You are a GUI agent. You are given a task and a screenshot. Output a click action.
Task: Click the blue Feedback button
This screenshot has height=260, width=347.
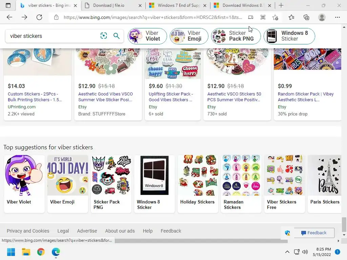(314, 233)
